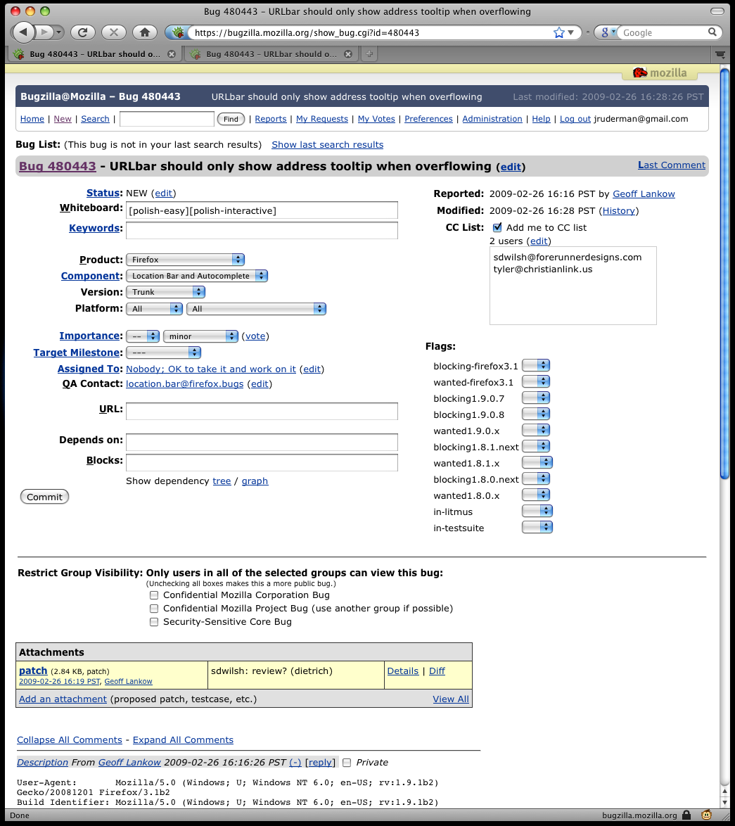This screenshot has height=826, width=735.
Task: Click the Find button
Action: point(231,119)
